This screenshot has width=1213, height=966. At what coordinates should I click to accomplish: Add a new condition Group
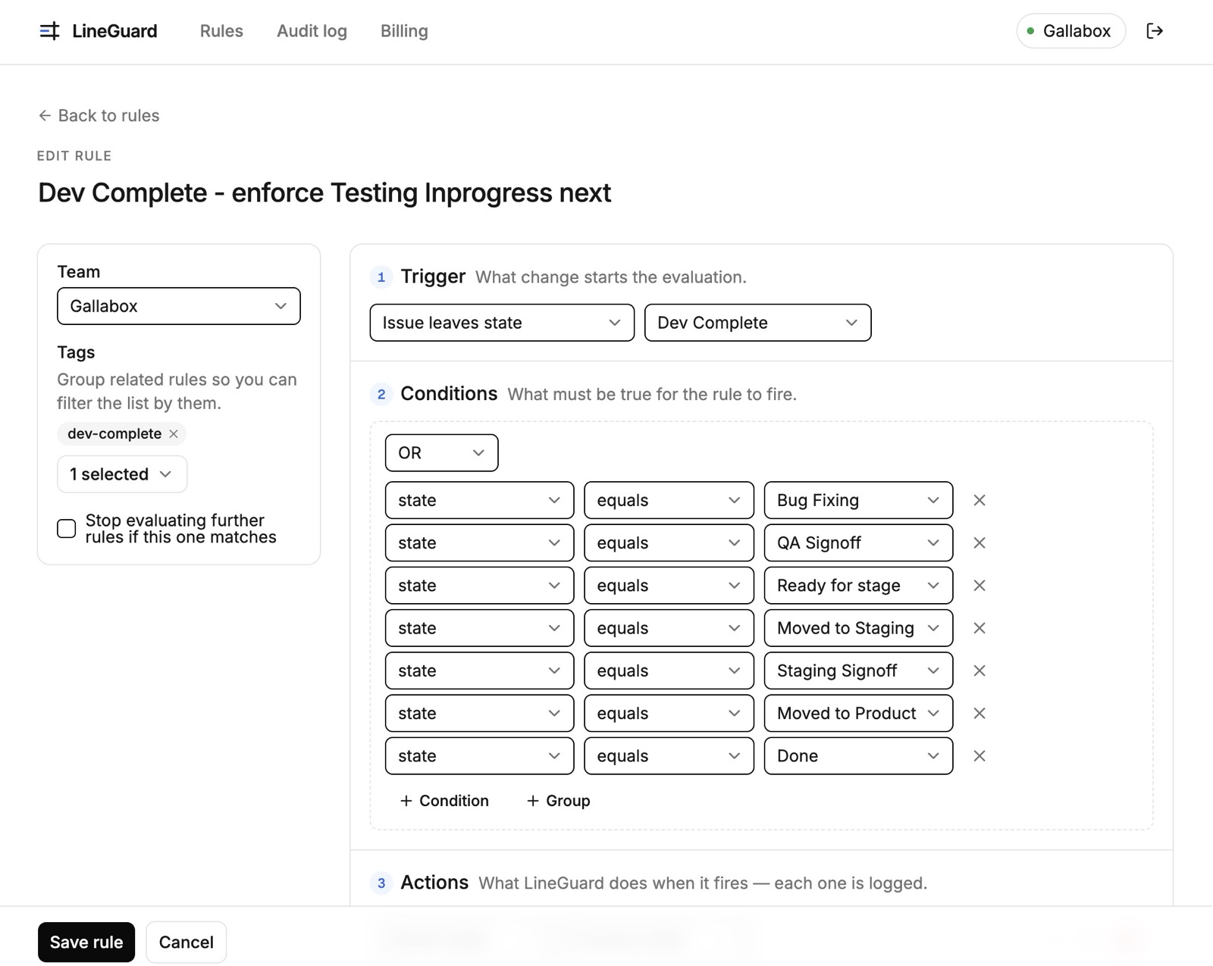point(558,801)
